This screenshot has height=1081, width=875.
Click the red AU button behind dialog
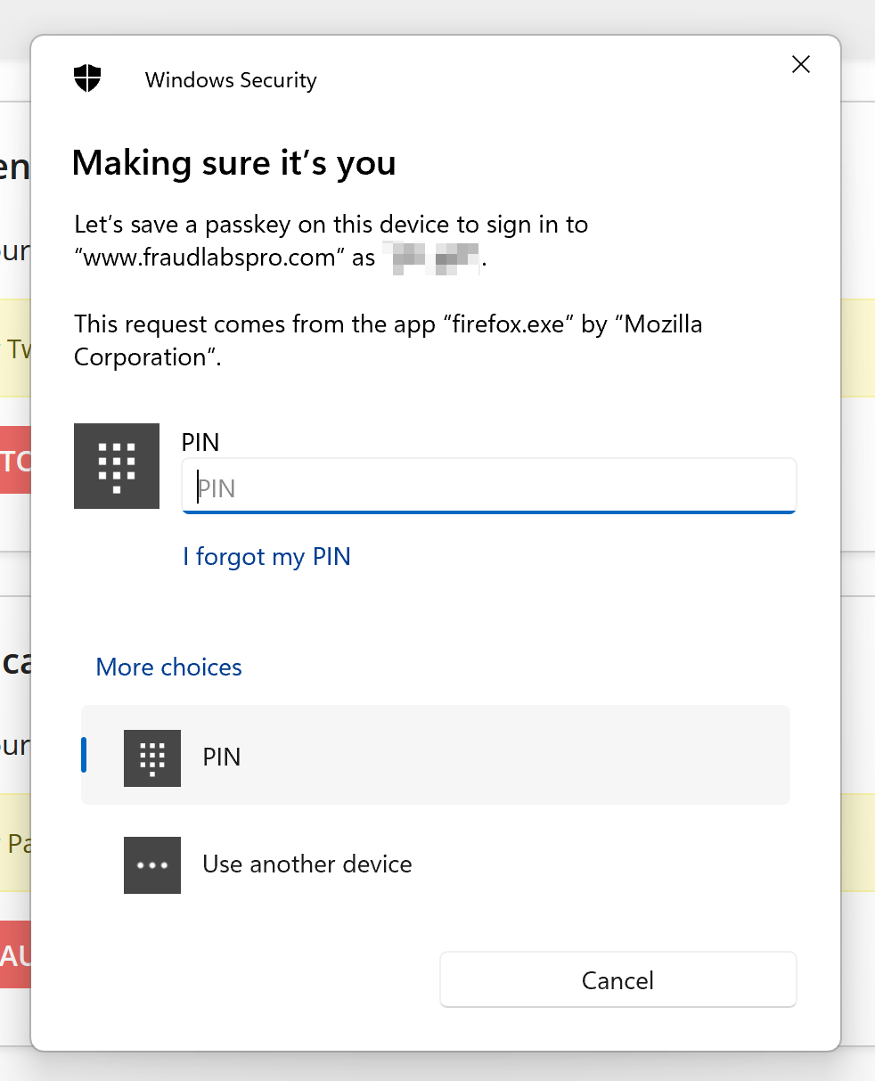tap(16, 955)
